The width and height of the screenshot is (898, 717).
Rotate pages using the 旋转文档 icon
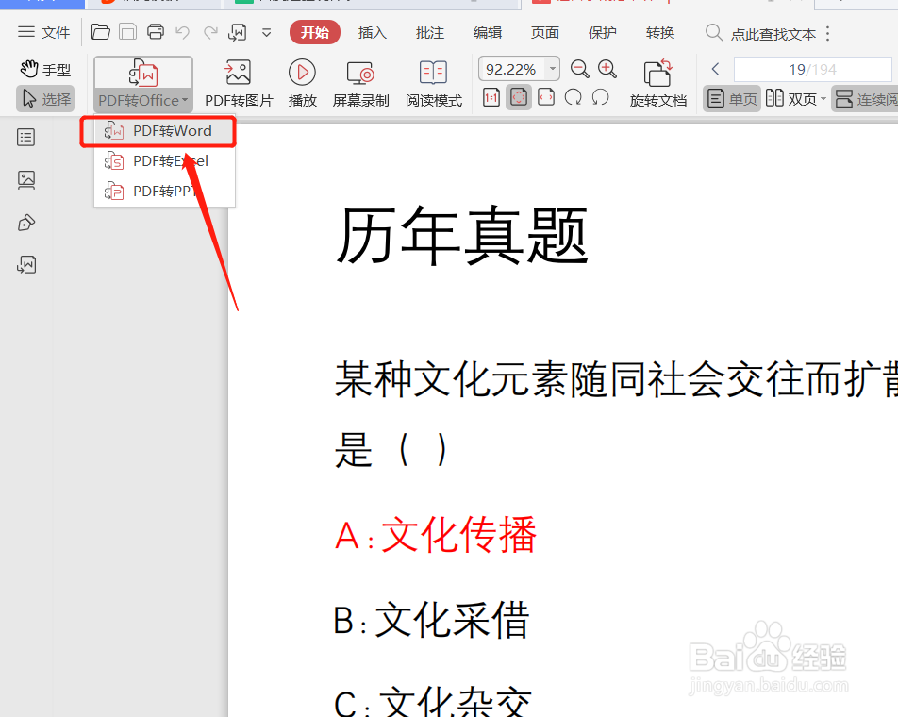tap(658, 82)
